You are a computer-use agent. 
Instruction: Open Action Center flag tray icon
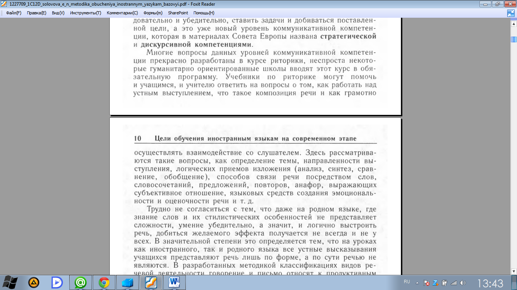click(x=427, y=282)
